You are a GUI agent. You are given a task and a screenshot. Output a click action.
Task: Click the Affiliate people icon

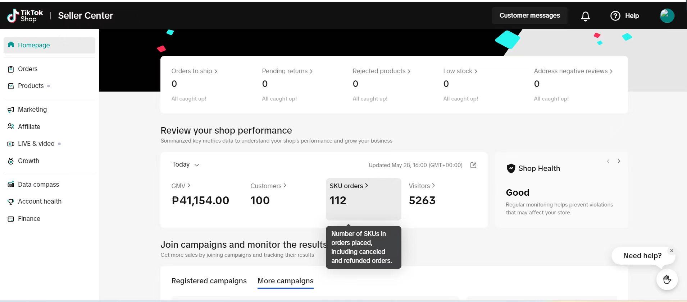[11, 126]
